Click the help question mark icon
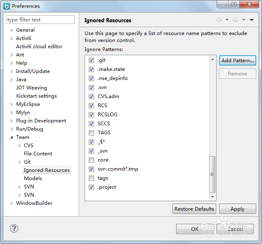The image size is (262, 244). coord(14,228)
